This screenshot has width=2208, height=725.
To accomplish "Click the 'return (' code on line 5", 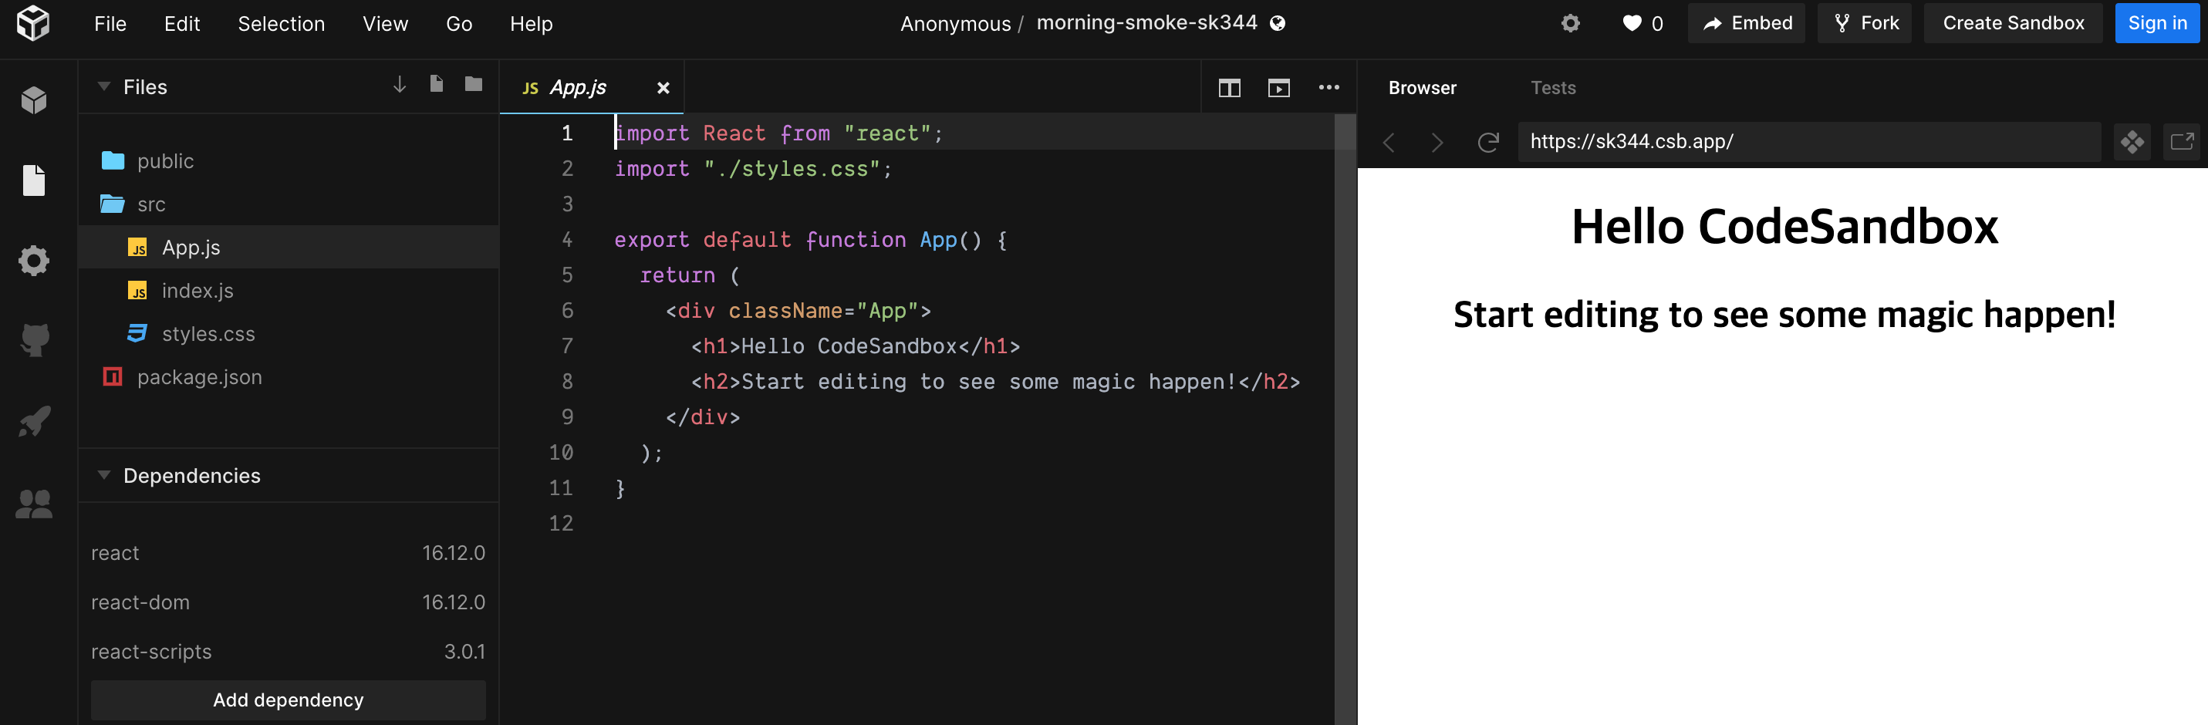I will click(689, 275).
